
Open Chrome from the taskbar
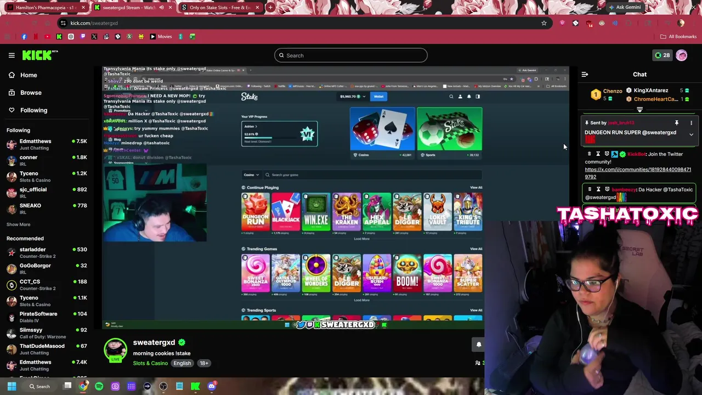(x=83, y=386)
